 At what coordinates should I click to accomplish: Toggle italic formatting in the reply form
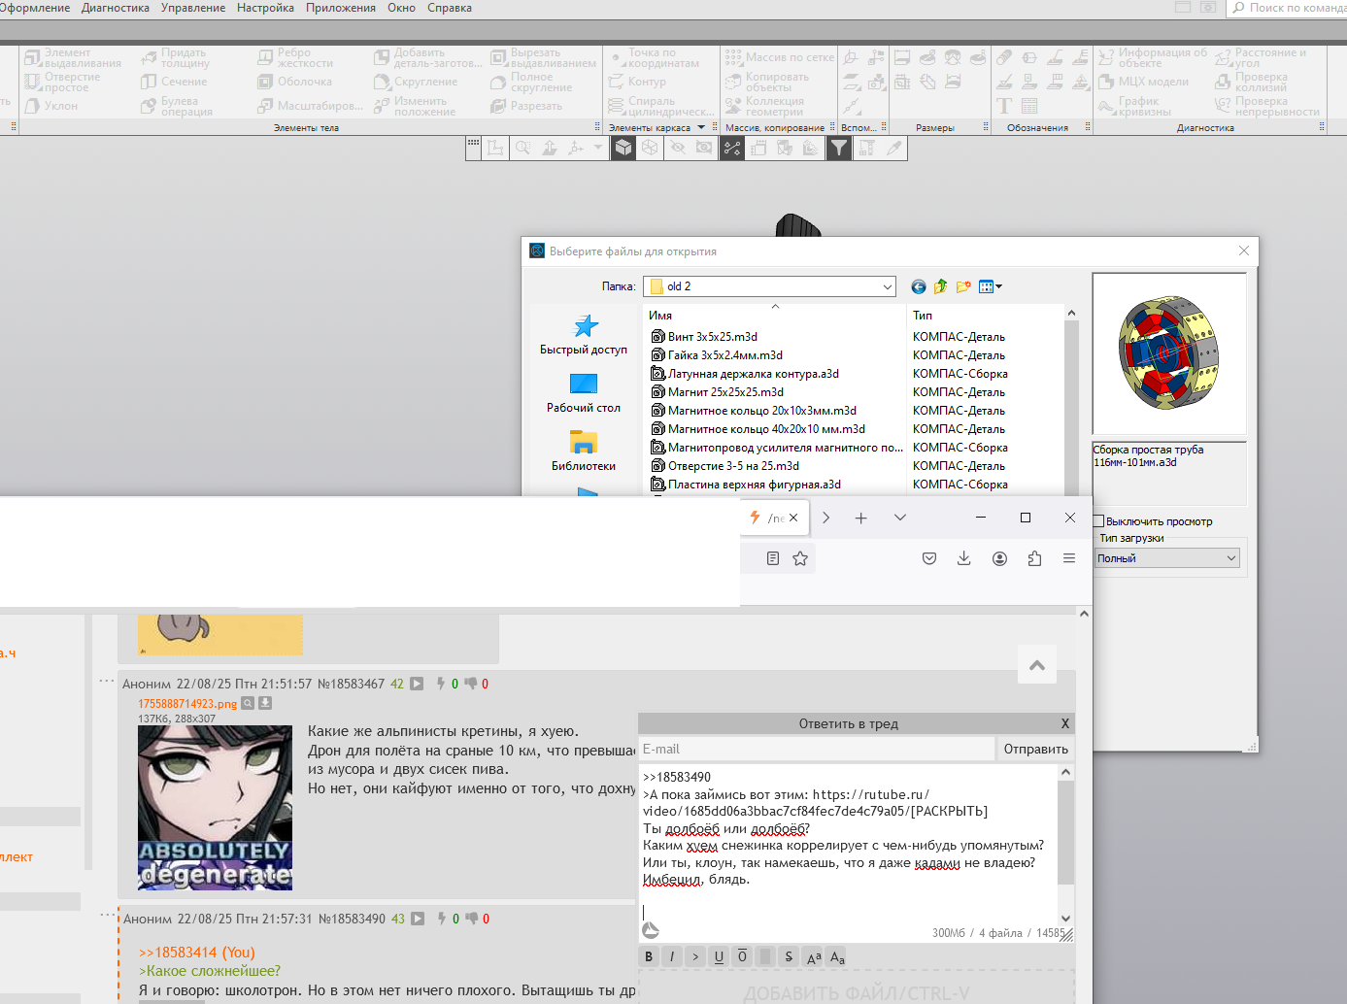point(672,956)
